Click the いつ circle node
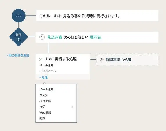Viewport: 166px width, 131px height. click(19, 16)
